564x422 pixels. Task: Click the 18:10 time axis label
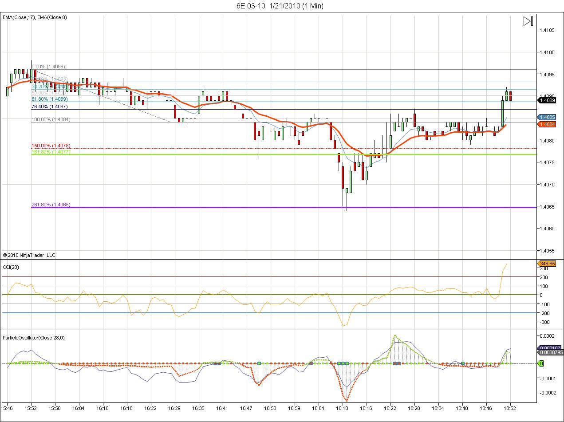[342, 408]
